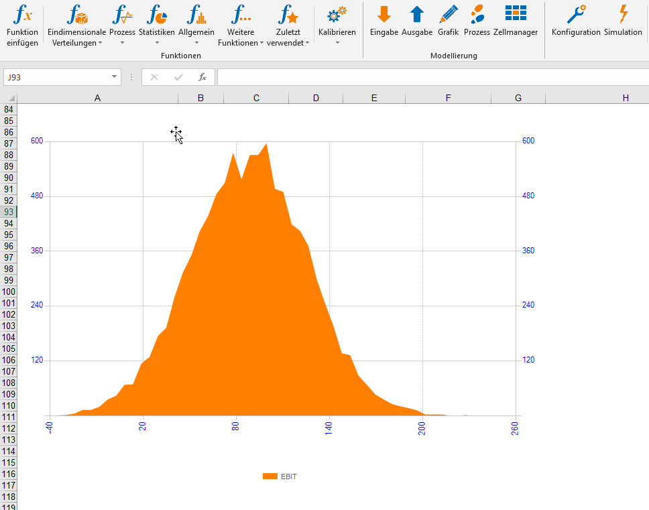This screenshot has height=510, width=649.
Task: Click the Modellierung group label
Action: (454, 56)
